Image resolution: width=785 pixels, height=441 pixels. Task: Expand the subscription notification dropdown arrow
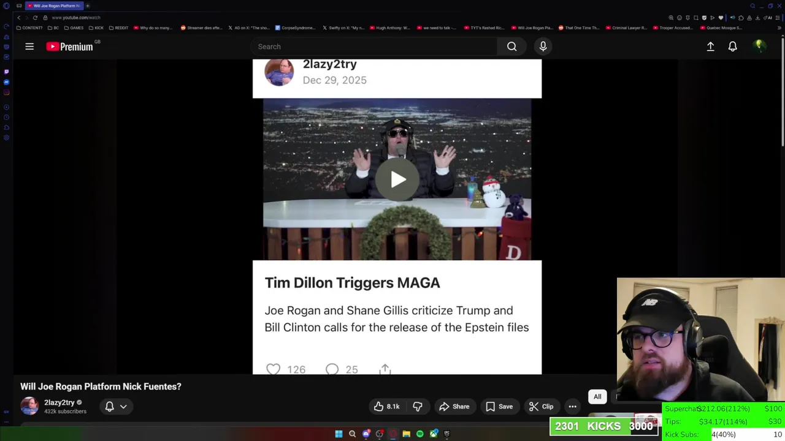(123, 406)
